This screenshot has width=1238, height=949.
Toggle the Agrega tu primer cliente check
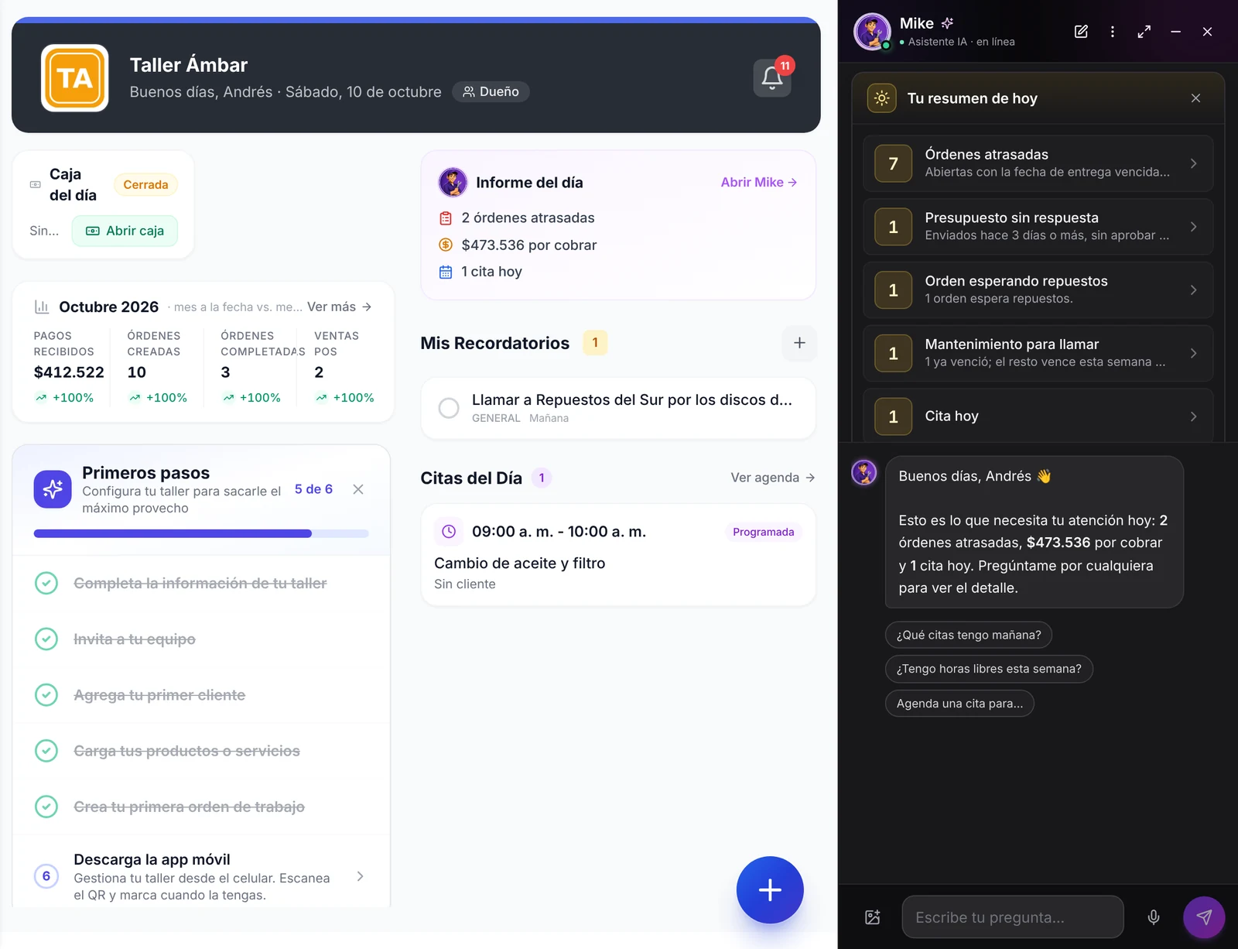(x=46, y=695)
